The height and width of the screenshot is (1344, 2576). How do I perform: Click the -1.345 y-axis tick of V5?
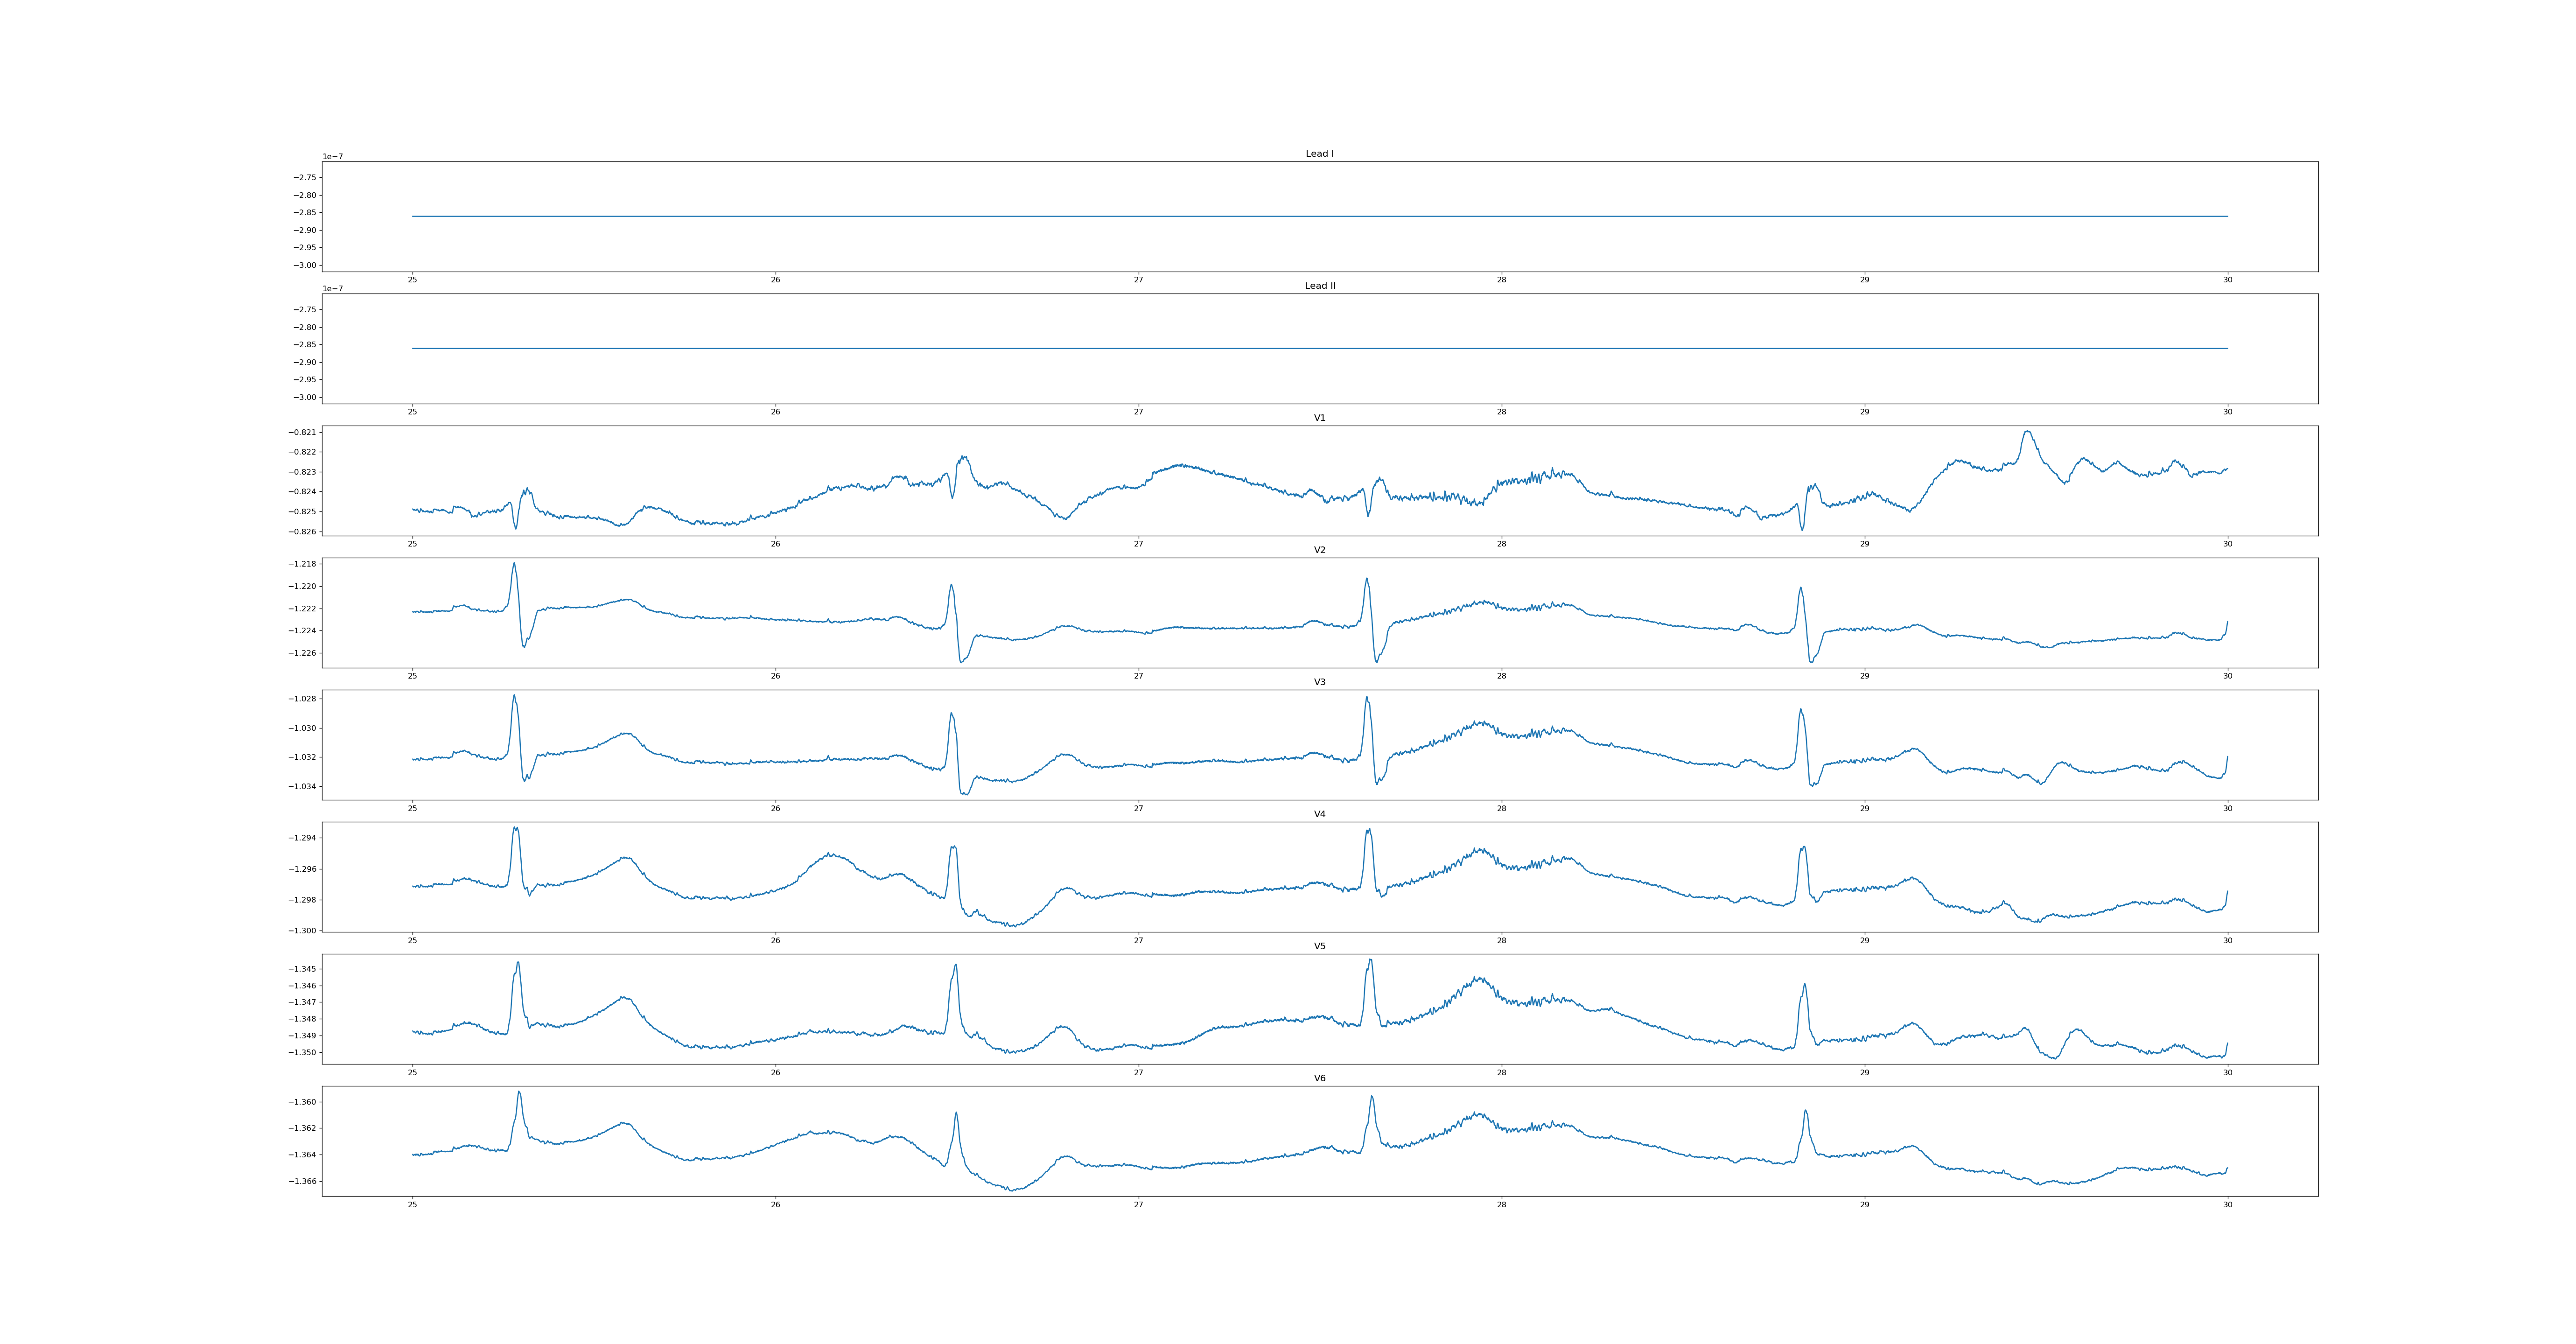[x=302, y=969]
